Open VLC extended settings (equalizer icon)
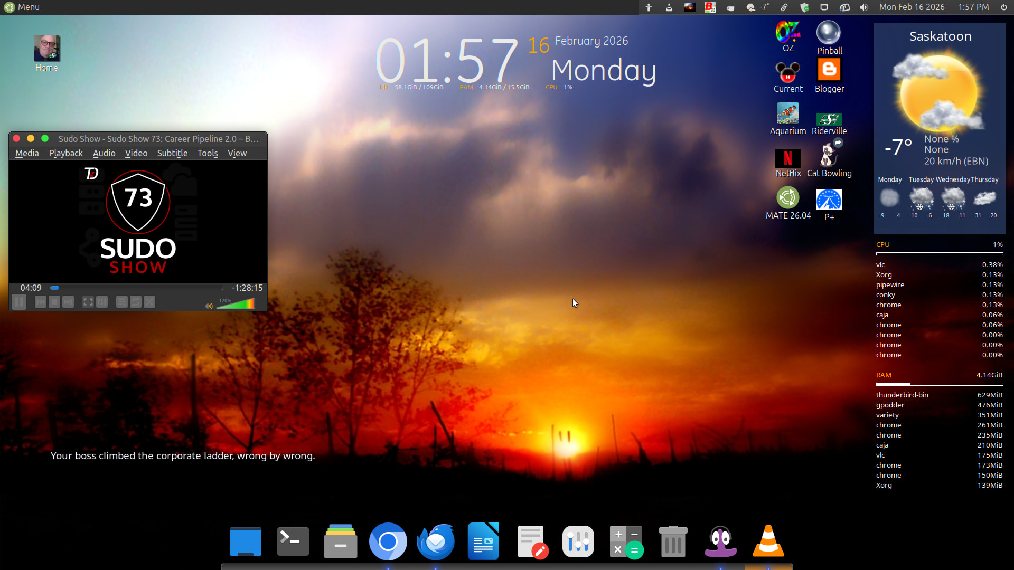 point(102,302)
